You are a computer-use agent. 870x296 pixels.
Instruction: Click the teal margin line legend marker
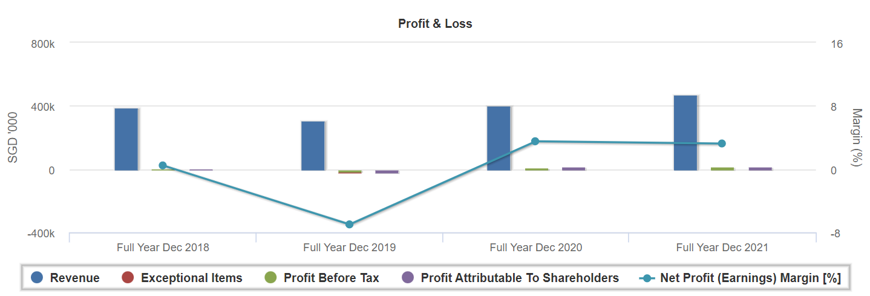[648, 278]
